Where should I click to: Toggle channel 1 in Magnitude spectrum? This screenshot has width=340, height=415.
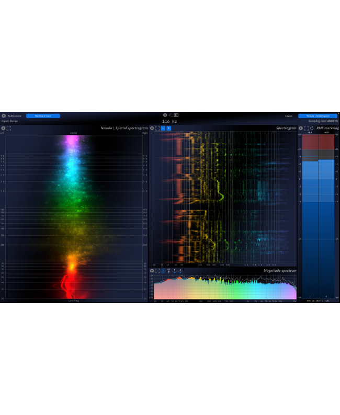tap(174, 271)
